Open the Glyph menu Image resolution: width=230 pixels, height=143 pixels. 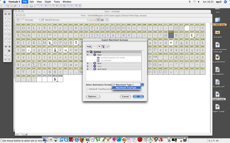pyautogui.click(x=48, y=2)
